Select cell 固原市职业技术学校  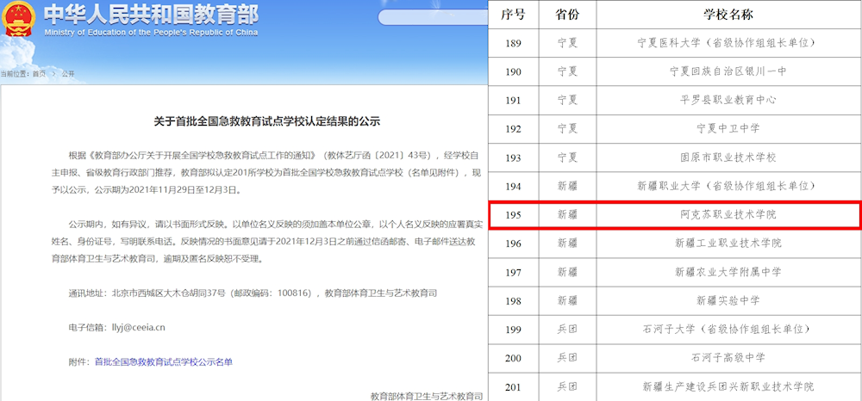[728, 157]
